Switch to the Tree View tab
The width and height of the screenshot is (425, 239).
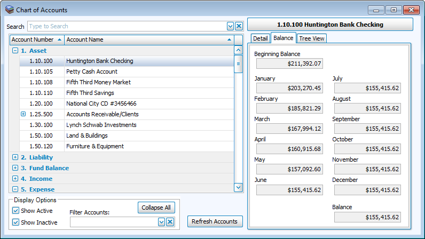311,38
